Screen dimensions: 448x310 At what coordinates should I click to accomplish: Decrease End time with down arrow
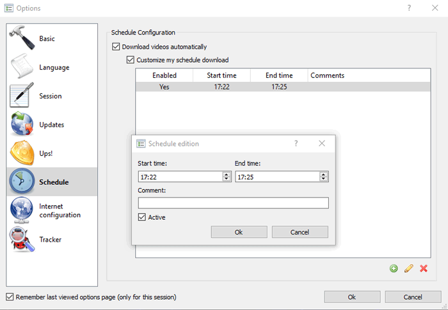pos(323,179)
